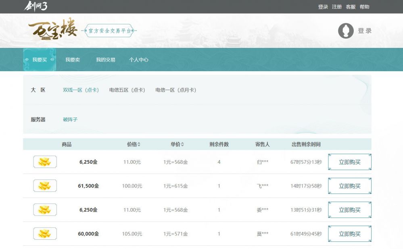Click the 61,500金 item name

coord(88,186)
